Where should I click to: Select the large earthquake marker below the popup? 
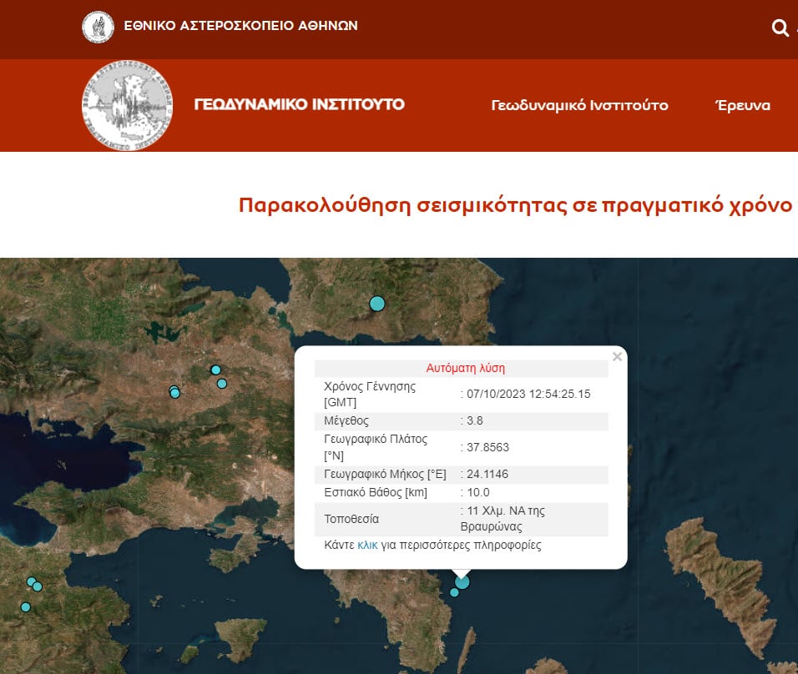click(462, 581)
